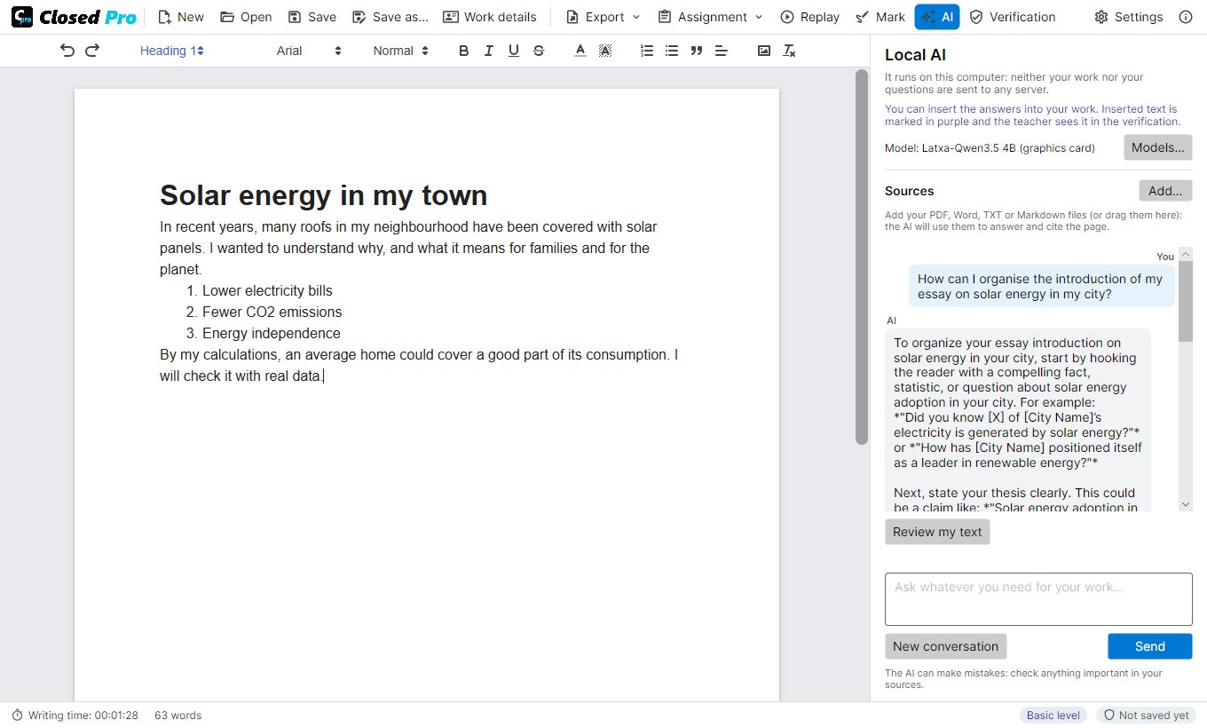Open the text highlight colour picker

pos(605,51)
